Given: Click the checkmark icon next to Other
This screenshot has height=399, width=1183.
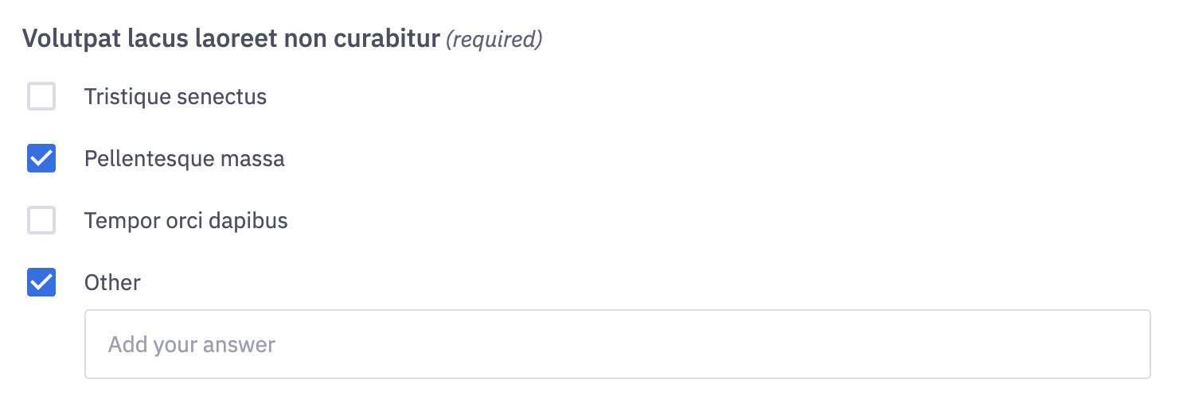Looking at the screenshot, I should click(41, 282).
